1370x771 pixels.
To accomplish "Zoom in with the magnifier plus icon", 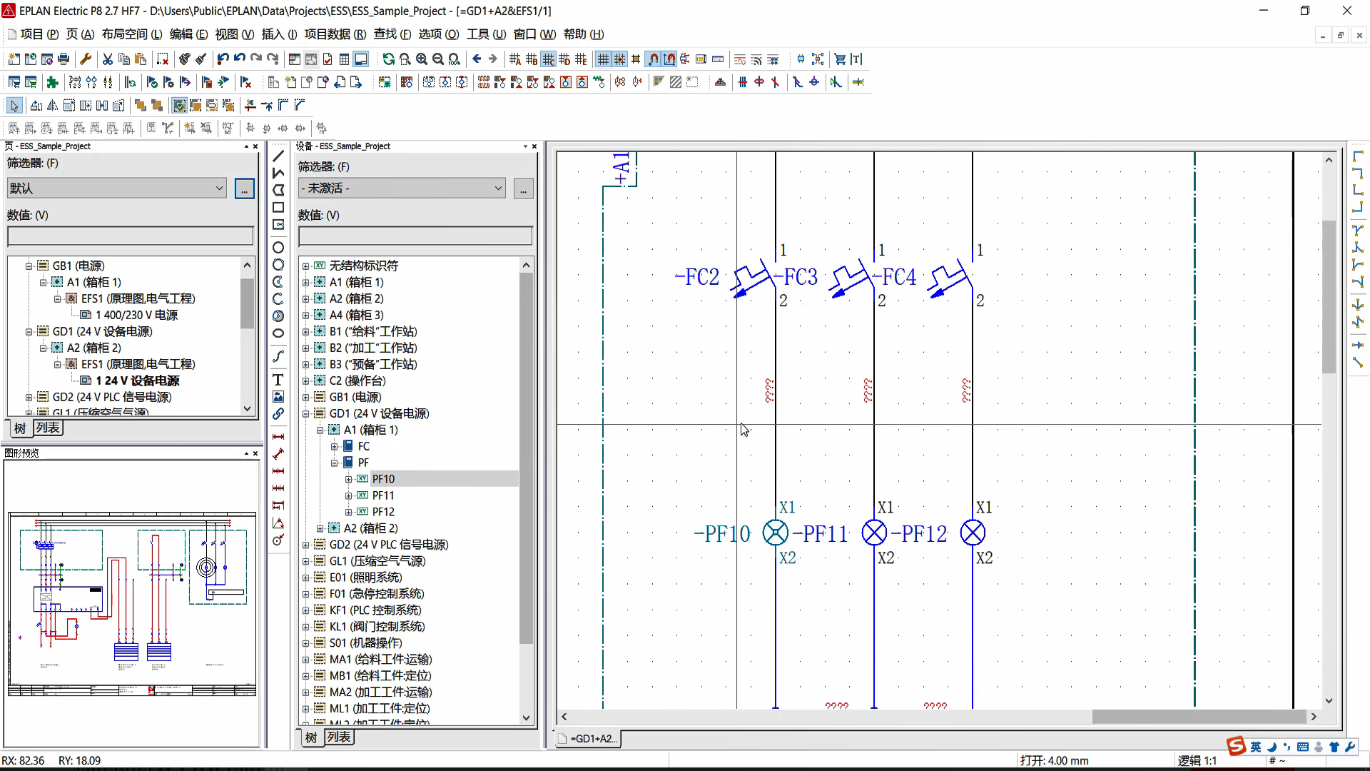I will click(x=422, y=59).
